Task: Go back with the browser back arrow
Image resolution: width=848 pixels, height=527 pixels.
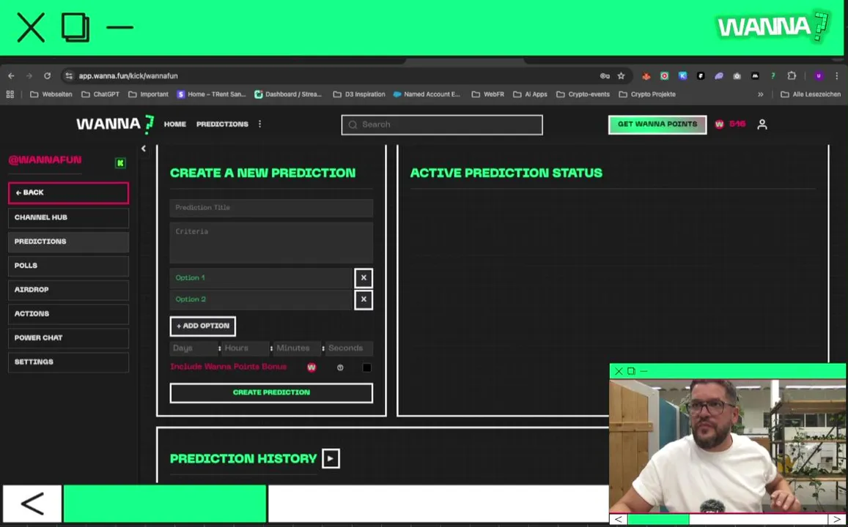Action: tap(11, 76)
